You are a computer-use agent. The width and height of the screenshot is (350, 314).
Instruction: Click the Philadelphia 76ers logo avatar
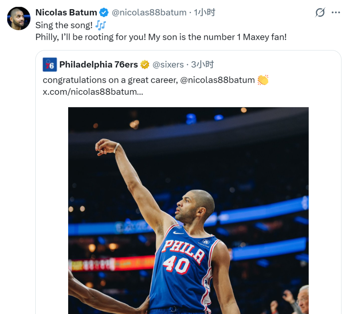50,65
